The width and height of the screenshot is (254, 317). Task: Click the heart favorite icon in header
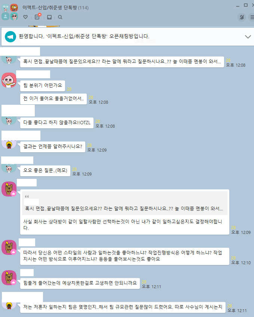click(x=25, y=17)
